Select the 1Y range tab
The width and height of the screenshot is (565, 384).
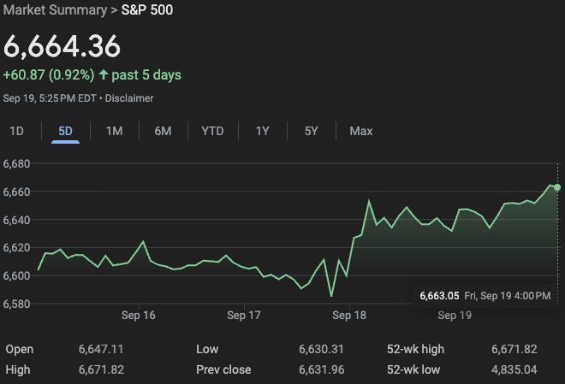coord(262,131)
